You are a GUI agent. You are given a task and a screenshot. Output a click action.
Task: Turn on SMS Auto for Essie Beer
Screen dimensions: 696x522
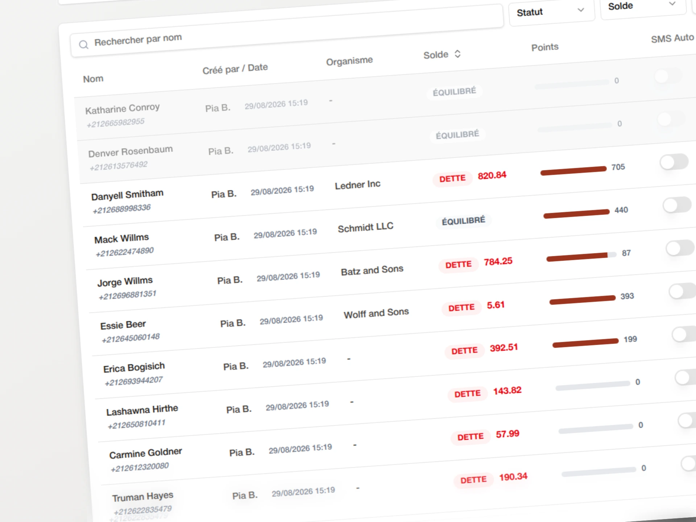click(x=683, y=291)
